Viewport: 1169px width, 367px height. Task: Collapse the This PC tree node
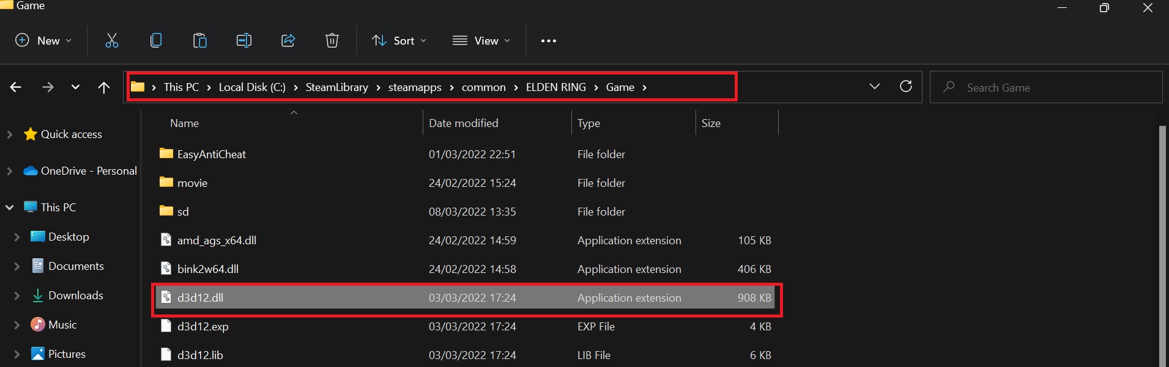tap(10, 208)
